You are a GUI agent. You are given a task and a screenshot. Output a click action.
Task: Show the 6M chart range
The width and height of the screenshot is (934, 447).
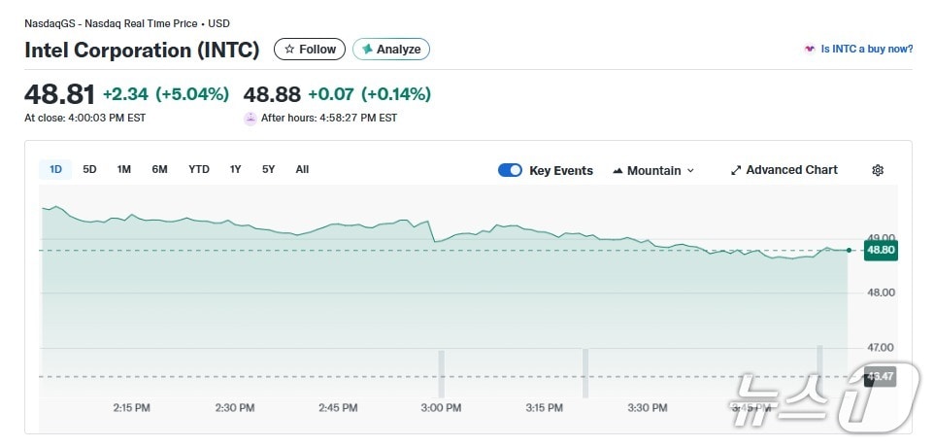tap(159, 169)
